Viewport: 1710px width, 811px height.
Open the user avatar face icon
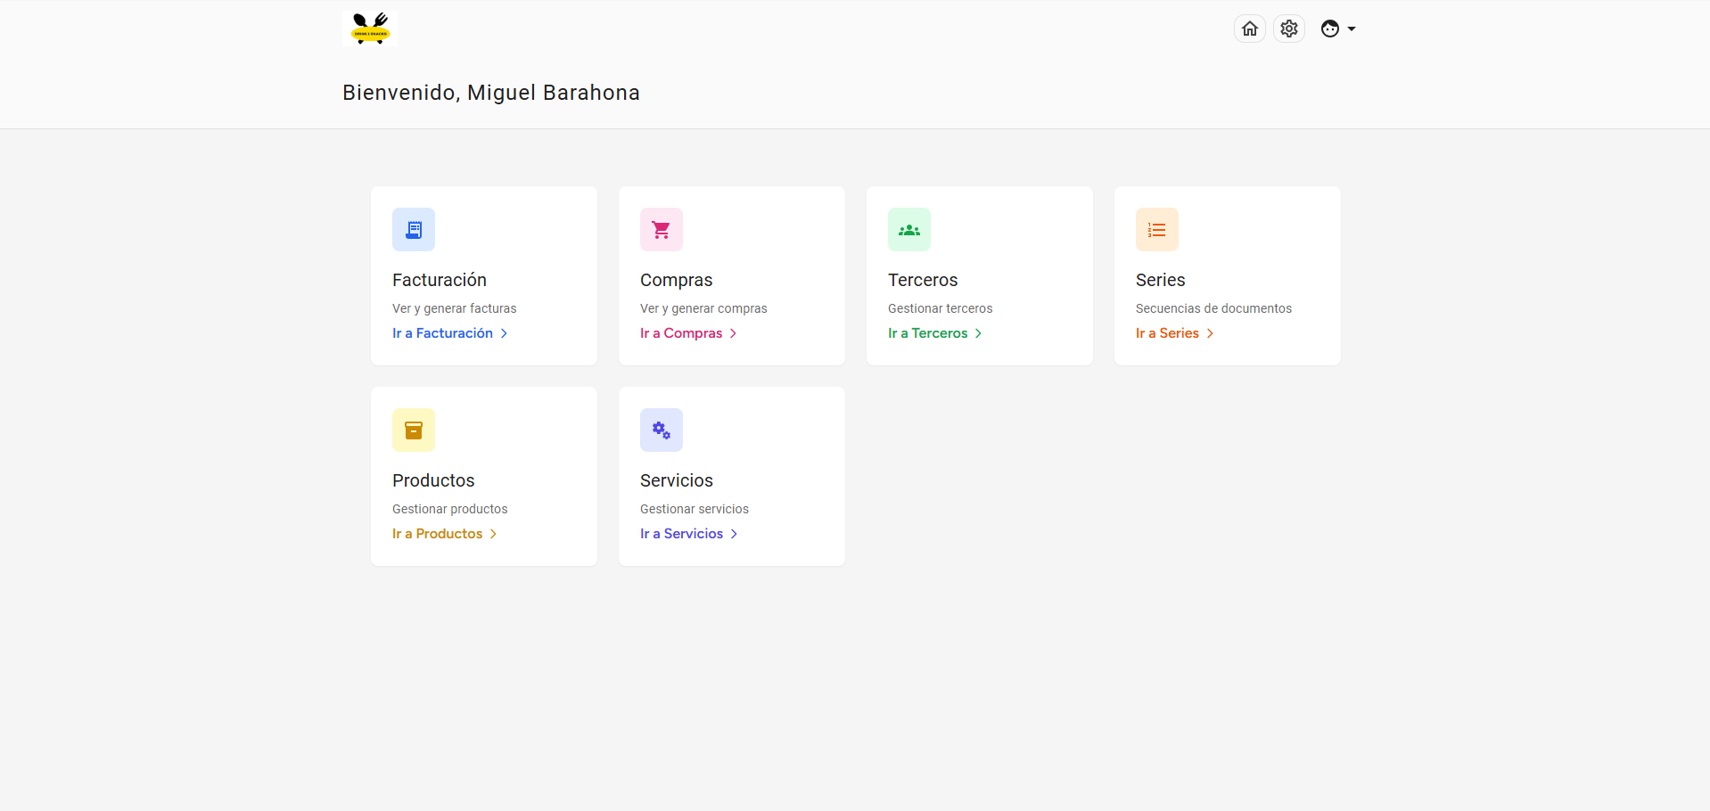pos(1330,29)
